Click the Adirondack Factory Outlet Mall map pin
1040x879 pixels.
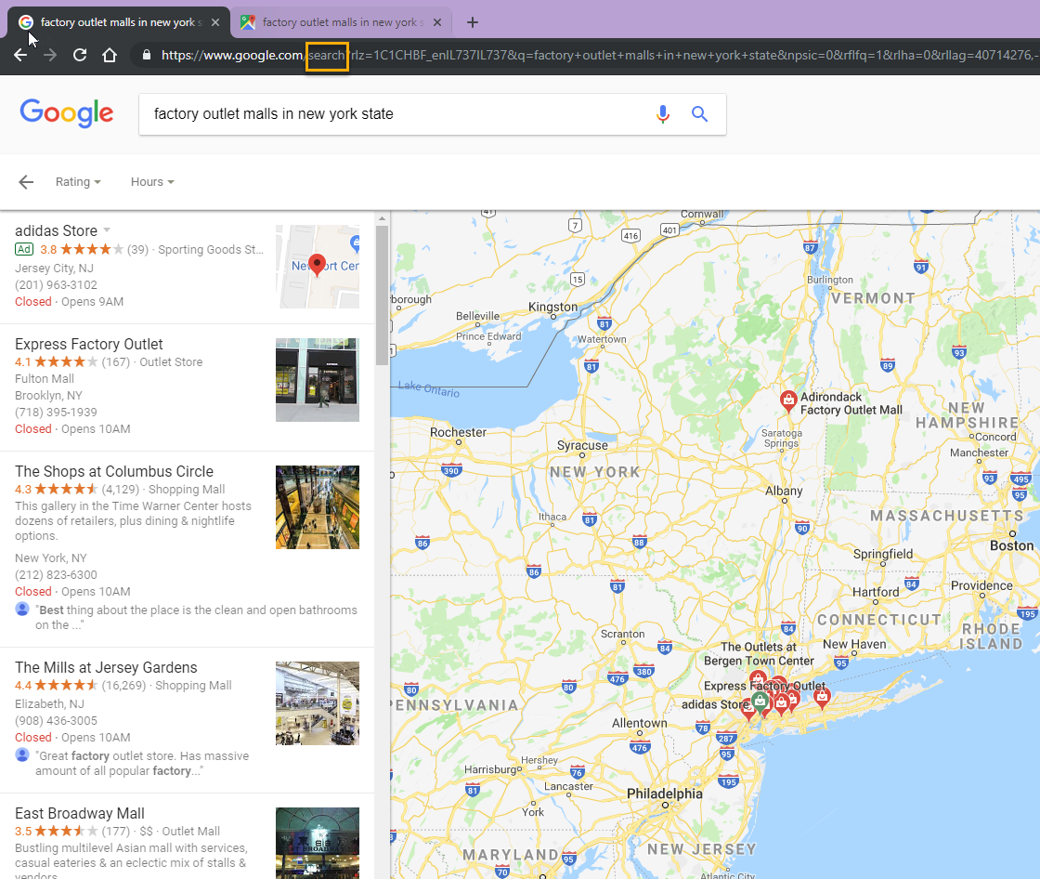point(787,400)
